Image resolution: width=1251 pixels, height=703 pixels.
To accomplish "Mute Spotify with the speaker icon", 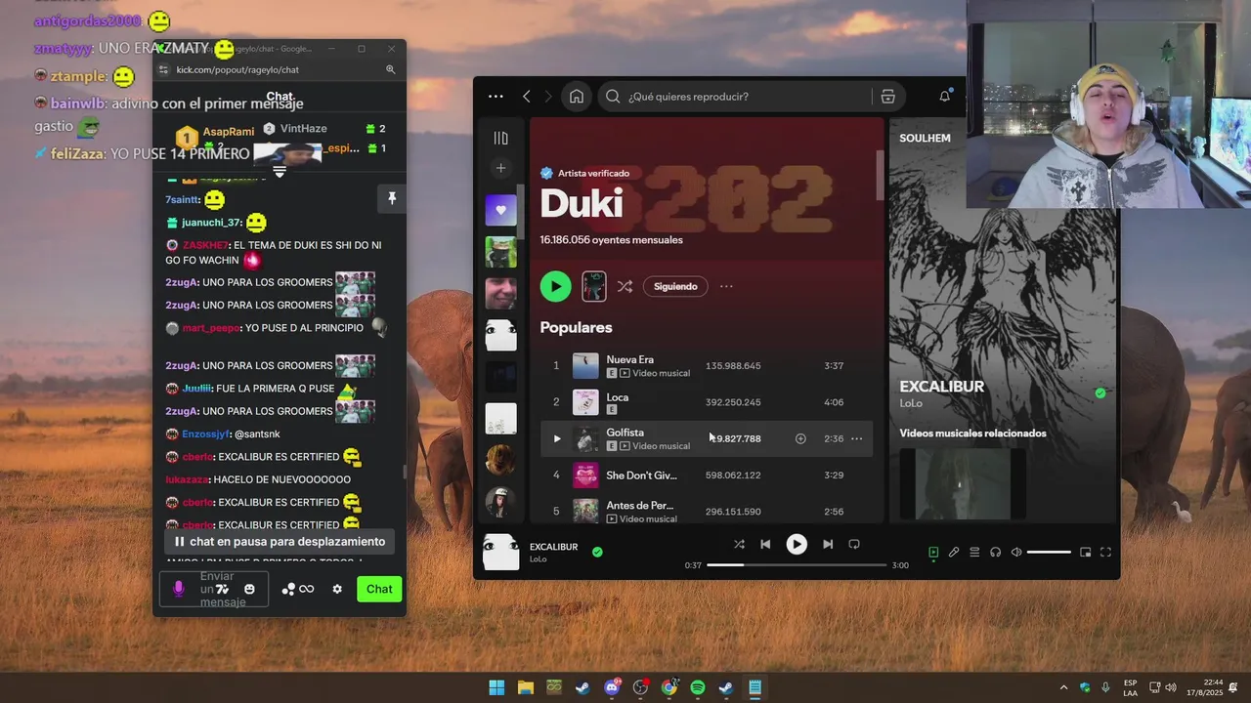I will click(x=1016, y=553).
